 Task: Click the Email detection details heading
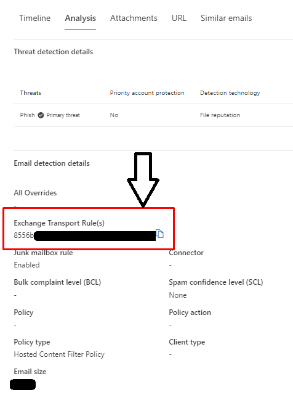[x=52, y=163]
